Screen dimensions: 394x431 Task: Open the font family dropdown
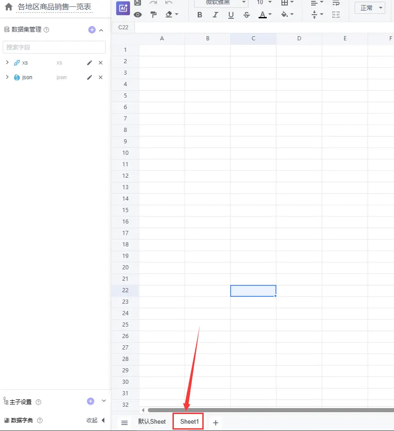tap(221, 3)
